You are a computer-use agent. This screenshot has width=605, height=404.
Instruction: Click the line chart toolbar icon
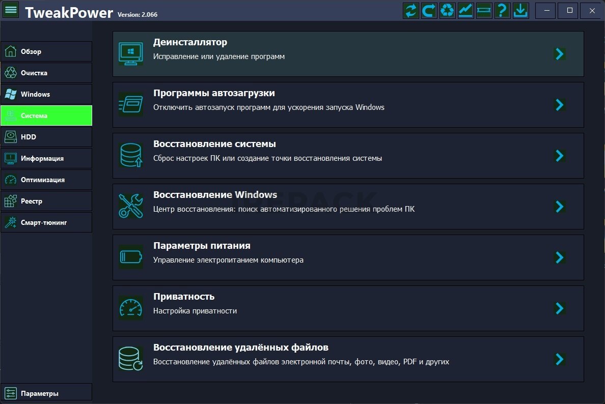[x=465, y=10]
